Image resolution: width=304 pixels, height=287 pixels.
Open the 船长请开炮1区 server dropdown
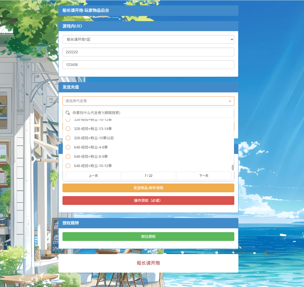[x=148, y=39]
